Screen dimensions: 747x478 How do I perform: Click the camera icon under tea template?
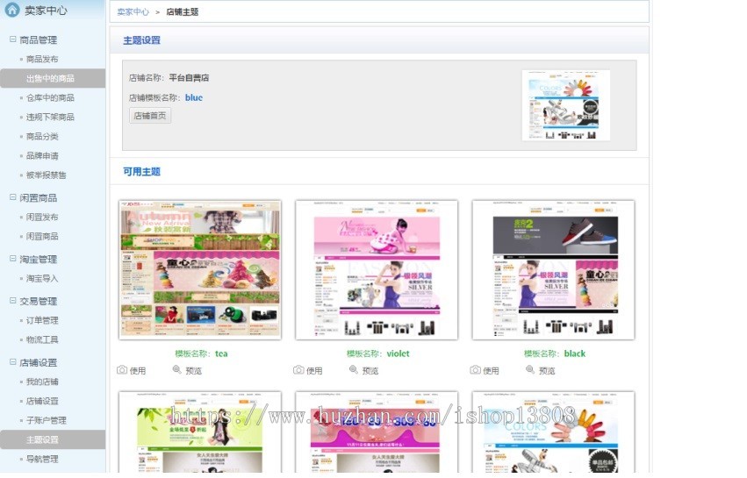(x=122, y=370)
